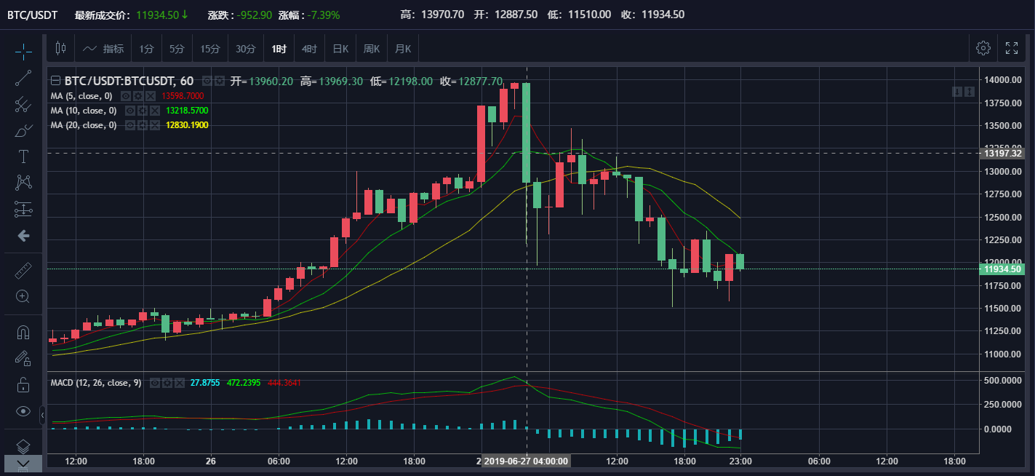Expand more tools chevron at sidebar bottom
1035x476 pixels.
23,464
